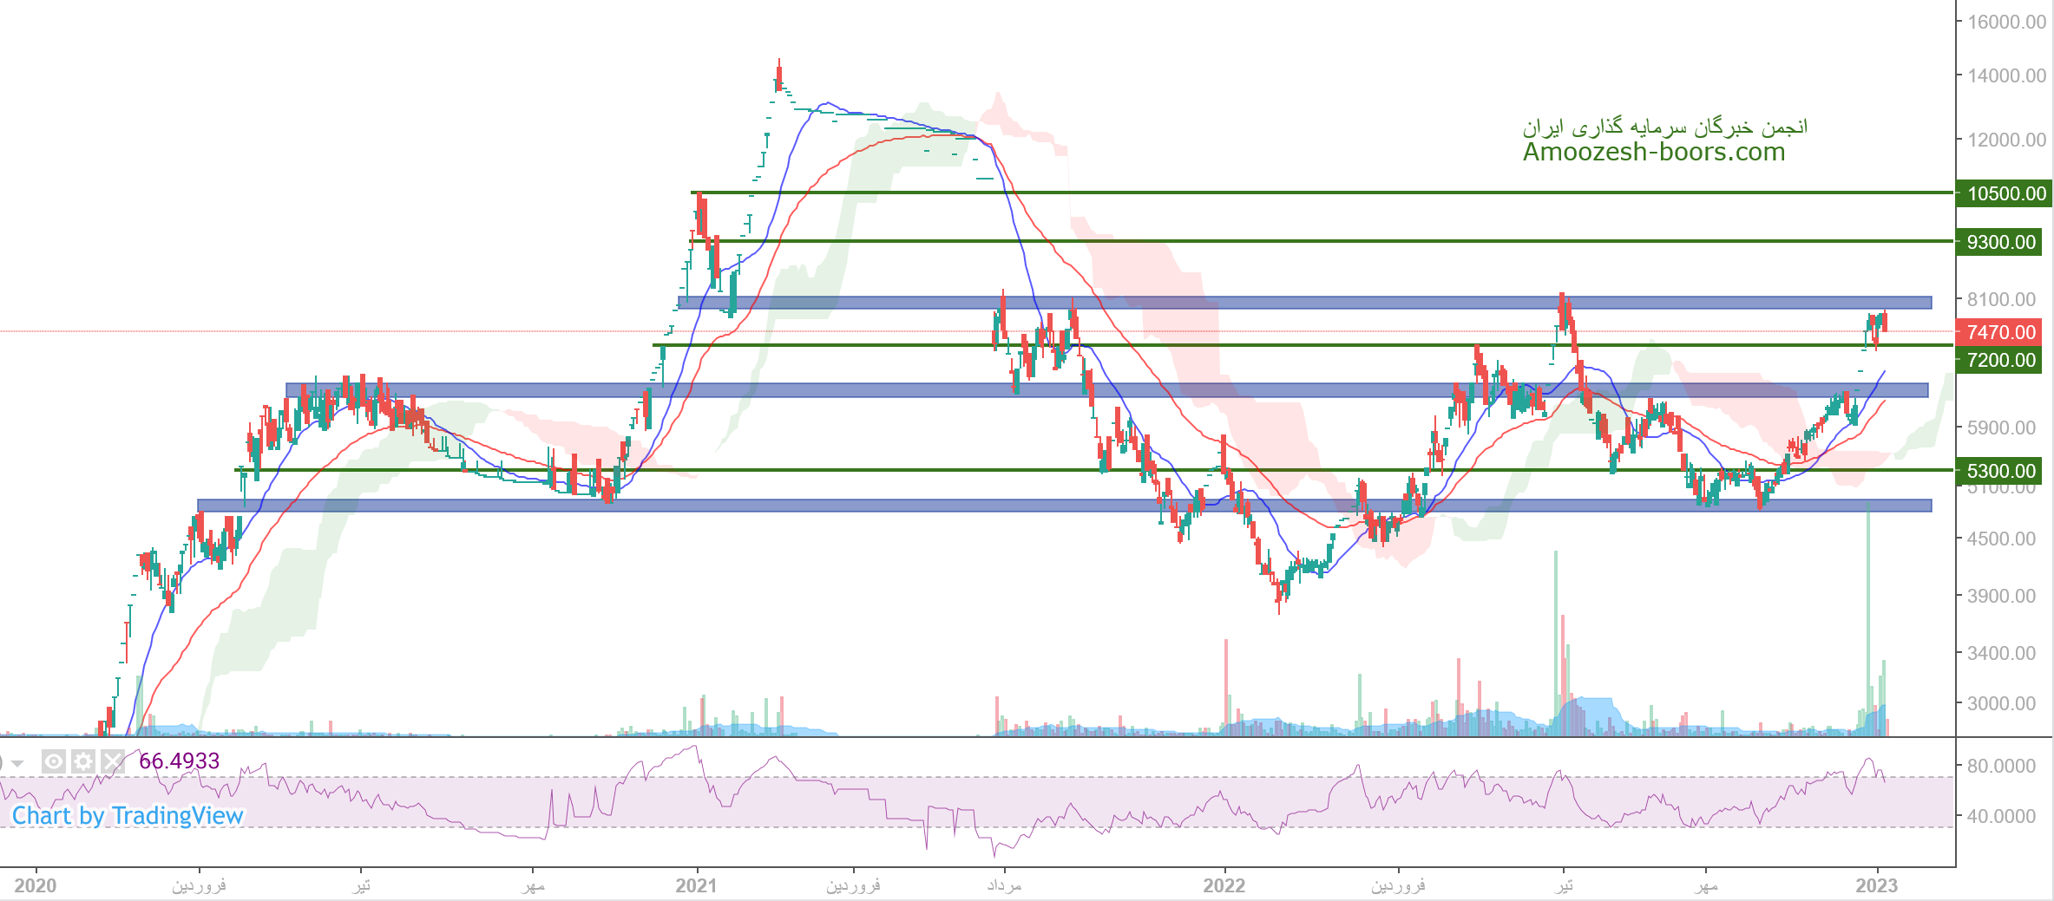Screen dimensions: 2054x901
Task: Click the 2020 marker on time axis
Action: pos(36,885)
